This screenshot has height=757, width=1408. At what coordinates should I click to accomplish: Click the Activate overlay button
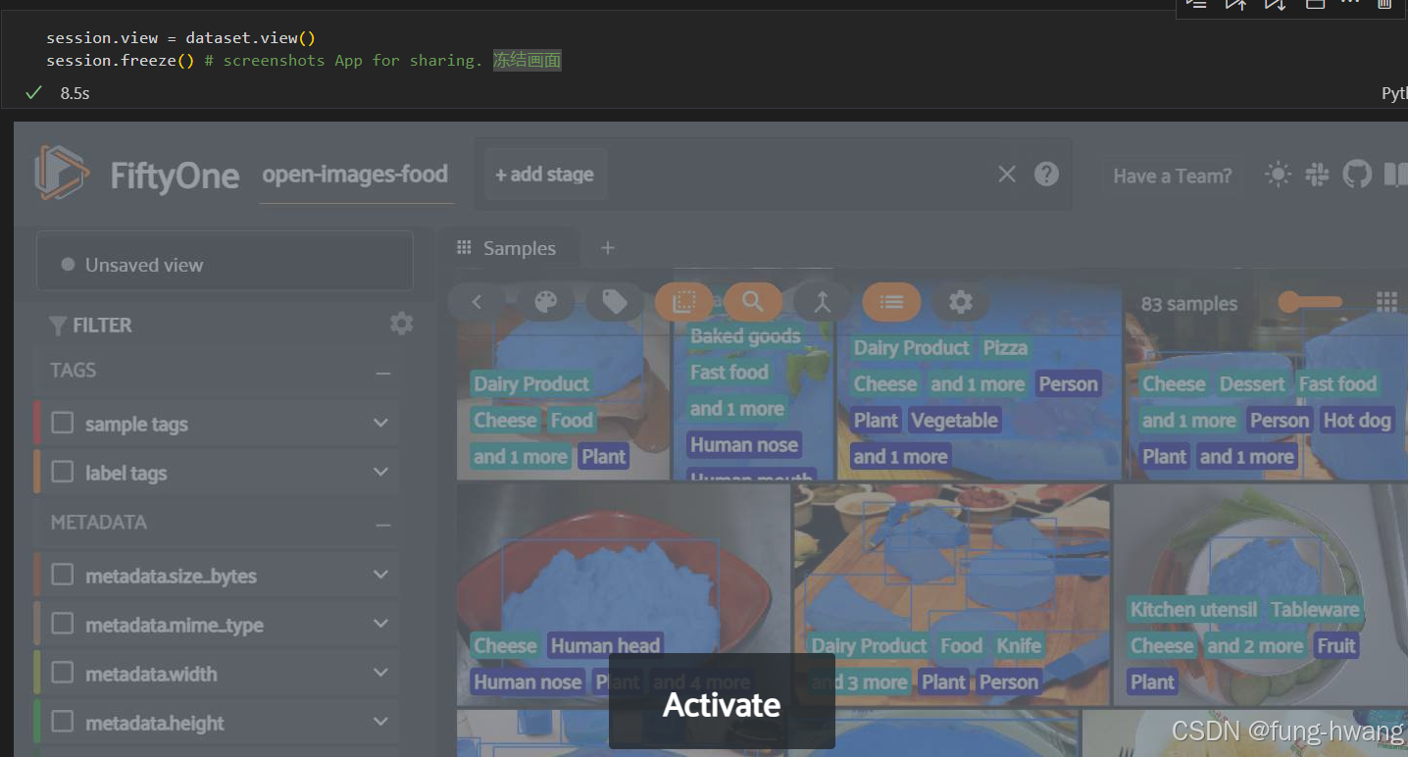pyautogui.click(x=722, y=703)
